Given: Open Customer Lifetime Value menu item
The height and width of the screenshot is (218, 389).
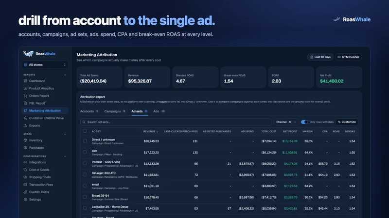Looking at the screenshot, I should click(x=45, y=118).
